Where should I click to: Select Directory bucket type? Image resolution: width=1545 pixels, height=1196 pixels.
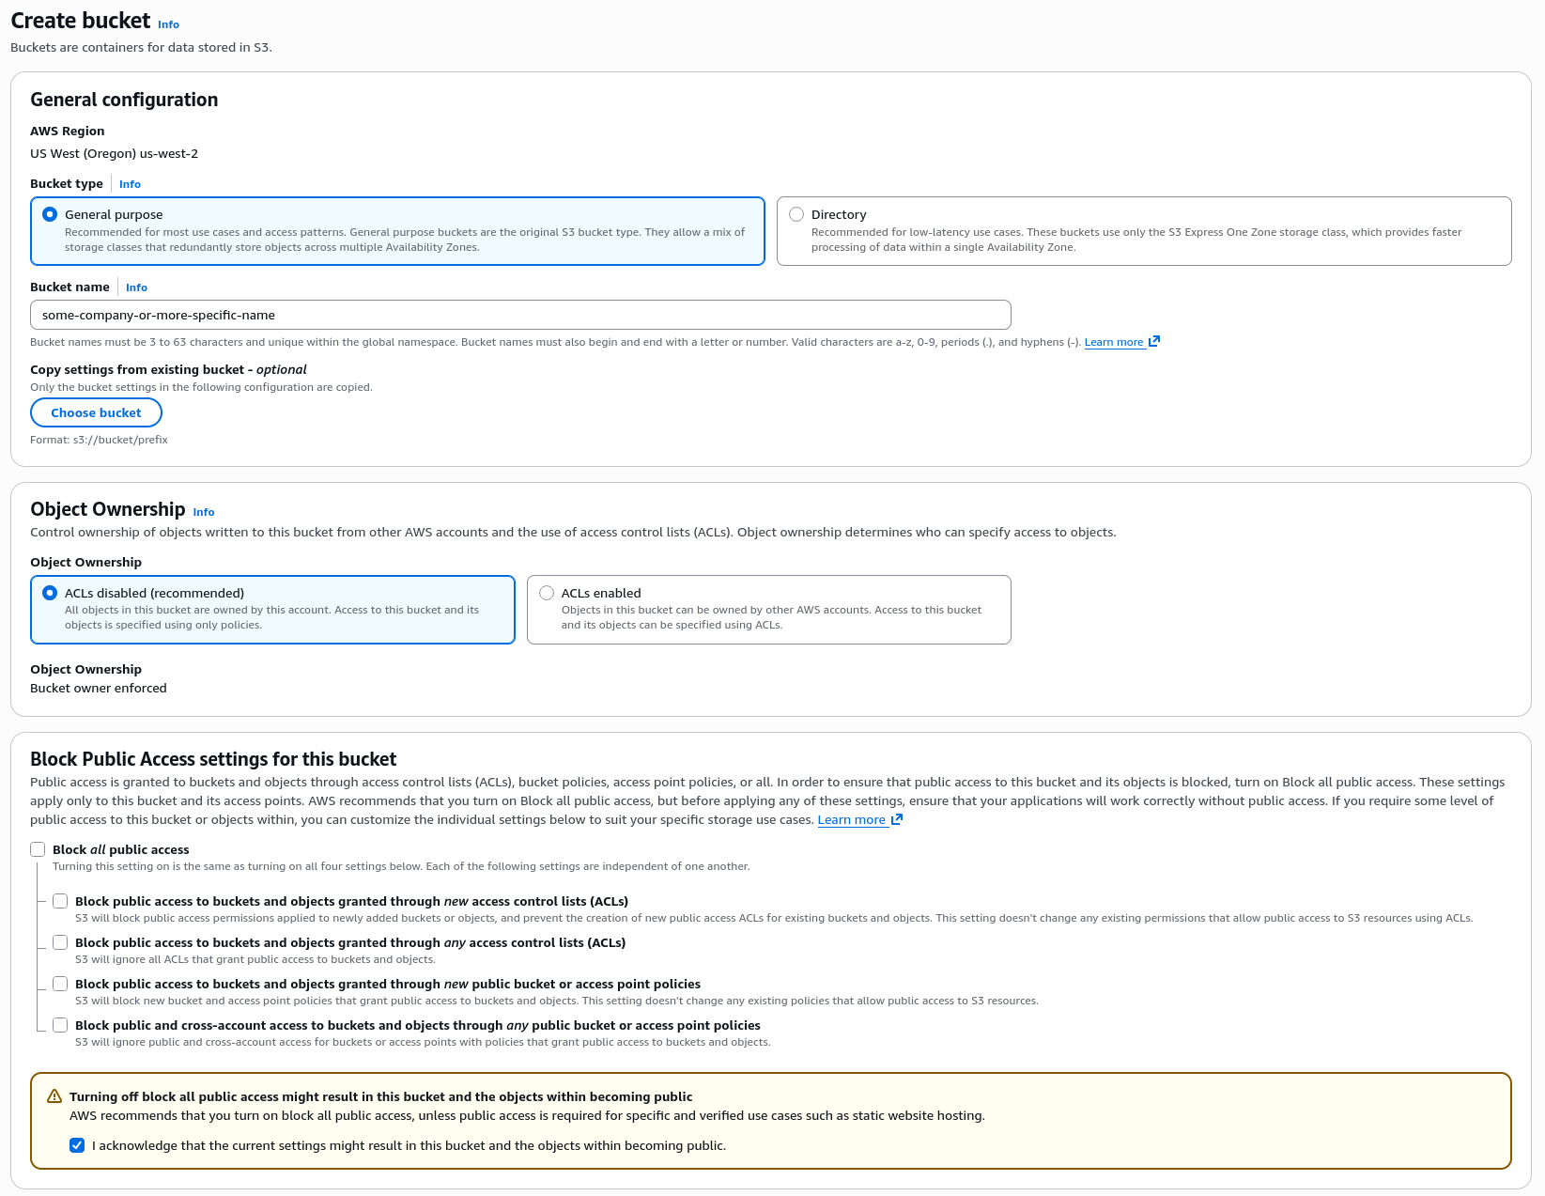796,214
